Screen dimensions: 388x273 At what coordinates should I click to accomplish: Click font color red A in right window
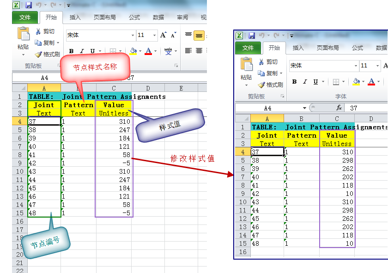click(x=371, y=82)
